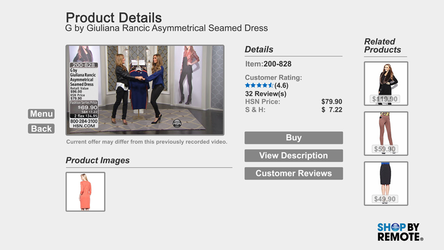Go Back to previous screen
This screenshot has height=250, width=444.
(x=41, y=129)
